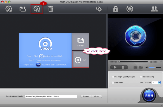Screen dimensions: 163x107
Task: Expand preview to full screen
Action: click(x=161, y=62)
